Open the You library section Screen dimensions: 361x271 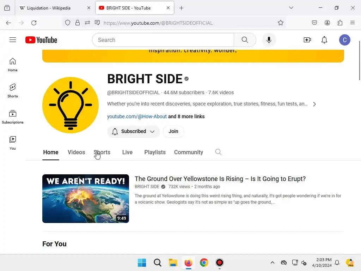pyautogui.click(x=13, y=143)
